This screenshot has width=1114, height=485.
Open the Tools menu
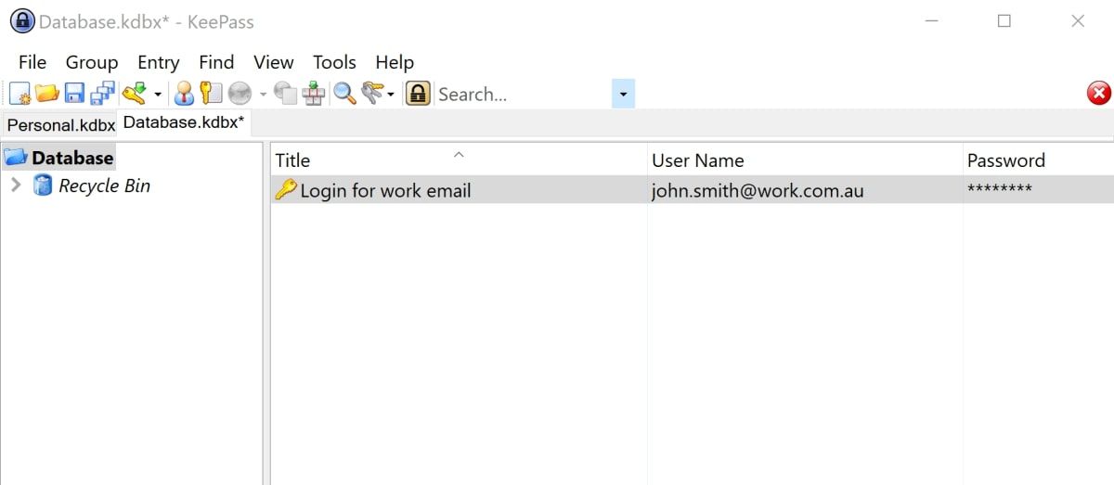(334, 62)
